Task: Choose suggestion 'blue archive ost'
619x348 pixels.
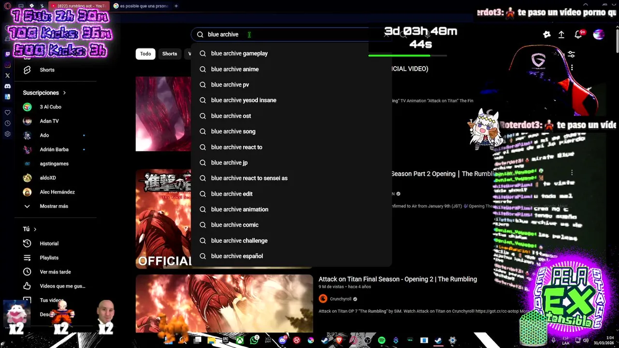Action: click(291, 116)
